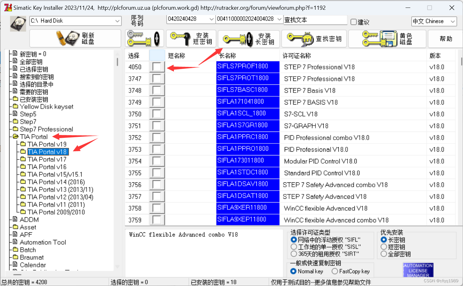463x286 pixels.
Task: Select TIA Portal 2009/2010 tree node
Action: 56,212
